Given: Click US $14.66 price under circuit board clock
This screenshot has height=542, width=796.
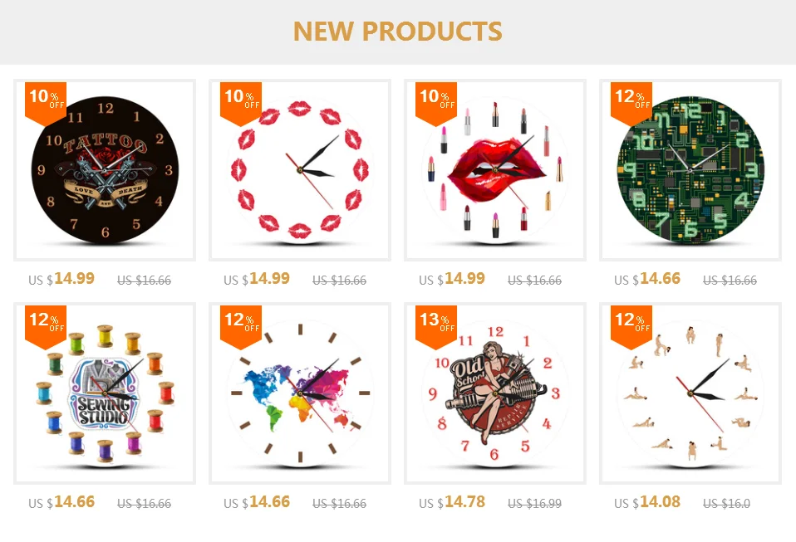Looking at the screenshot, I should (647, 279).
